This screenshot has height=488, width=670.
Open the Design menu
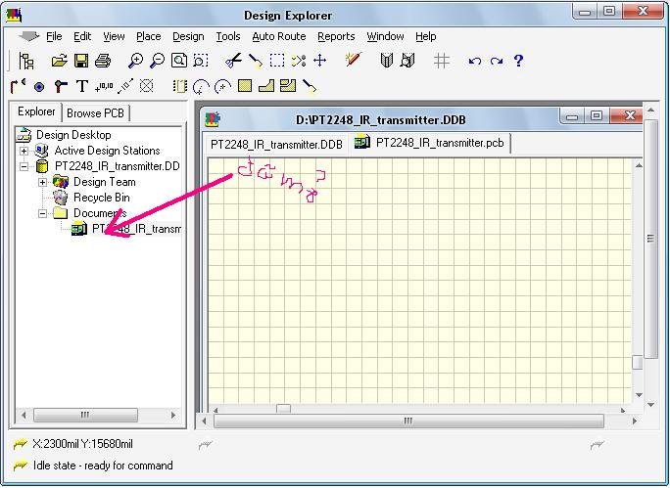click(188, 37)
